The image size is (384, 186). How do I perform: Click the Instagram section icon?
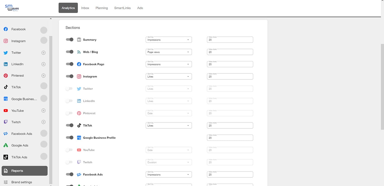79,76
